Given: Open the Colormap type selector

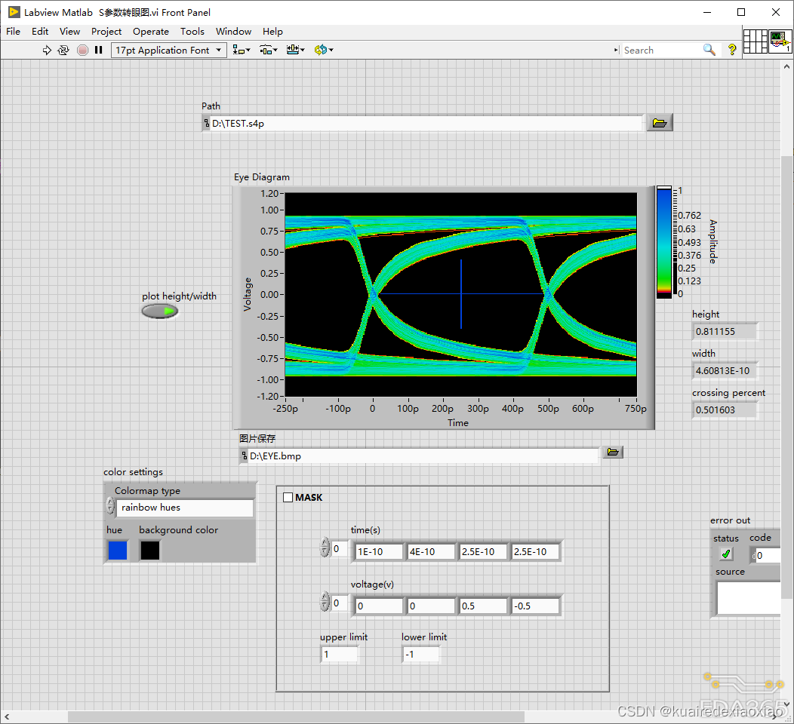Looking at the screenshot, I should tap(184, 508).
